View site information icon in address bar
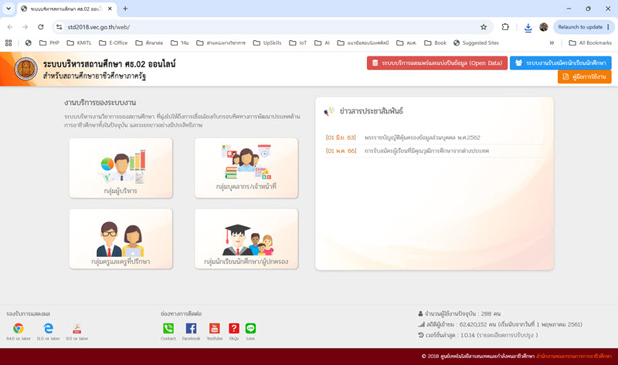618x365 pixels. tap(59, 27)
